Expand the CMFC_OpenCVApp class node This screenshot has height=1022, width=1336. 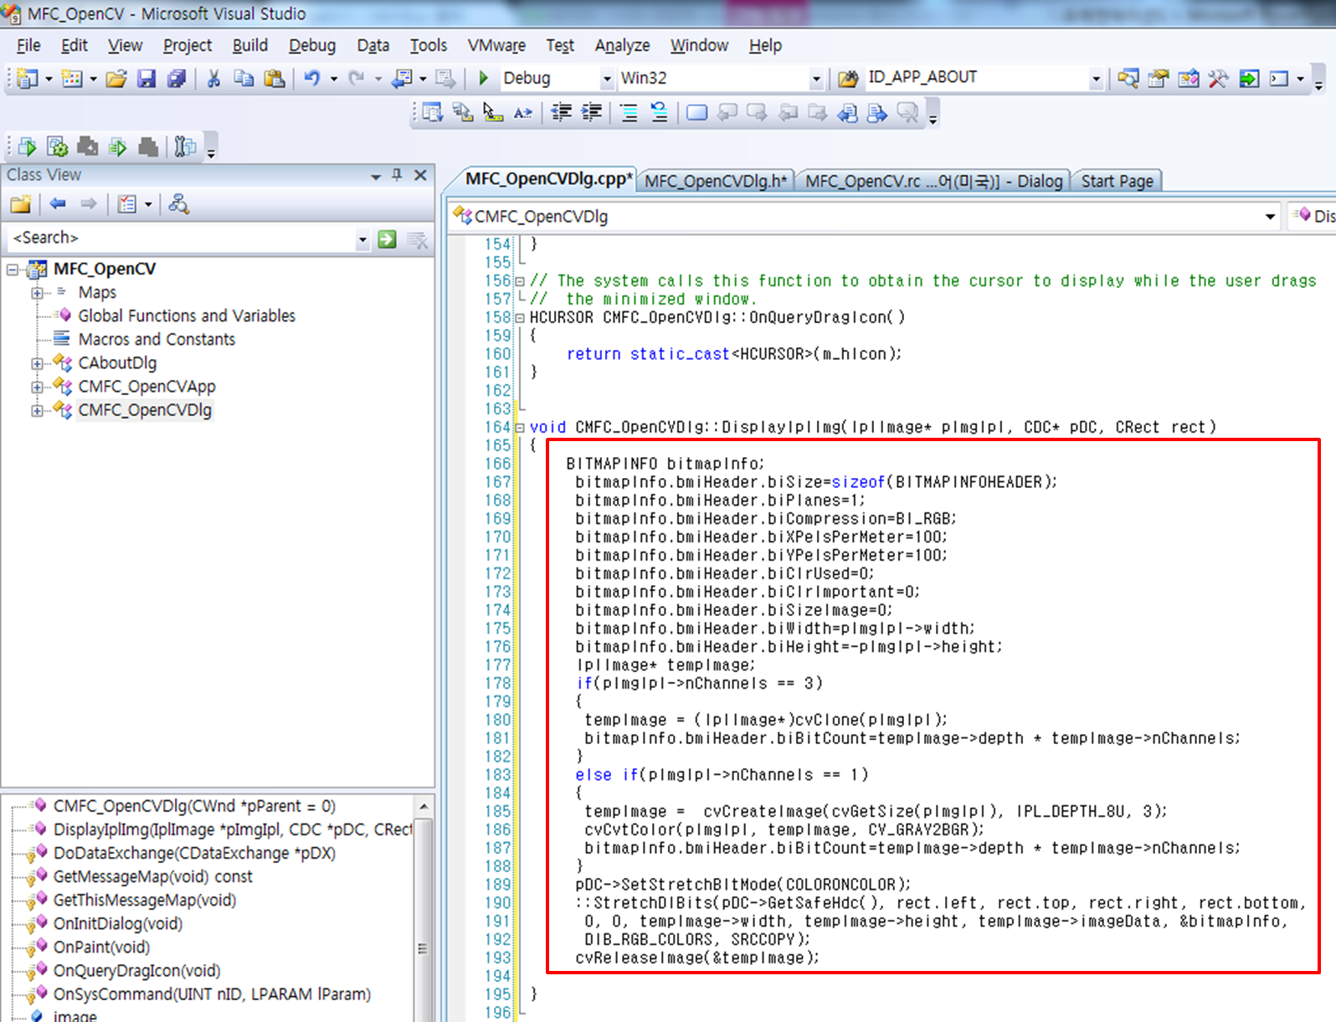click(37, 387)
